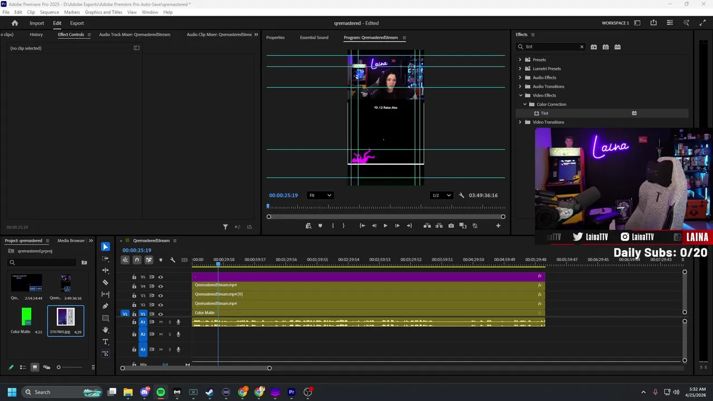
Task: Add a marker in timeline header
Action: (x=160, y=260)
